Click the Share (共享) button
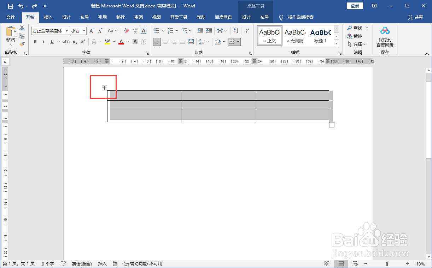This screenshot has height=268, width=432. click(415, 17)
